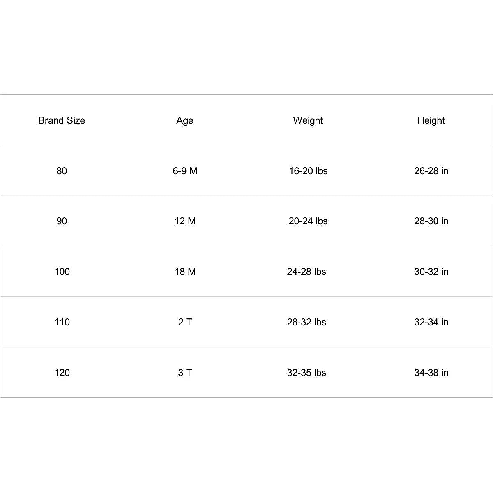Click the Age column header
Image resolution: width=493 pixels, height=493 pixels.
pyautogui.click(x=185, y=120)
